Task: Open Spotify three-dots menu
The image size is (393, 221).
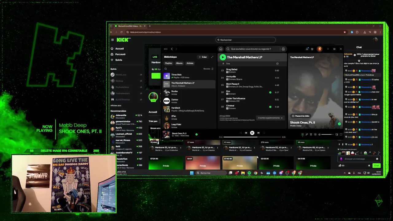Action: [165, 49]
